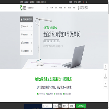
Task: Focus the phone number input in the bottom bar
Action: tap(48, 106)
